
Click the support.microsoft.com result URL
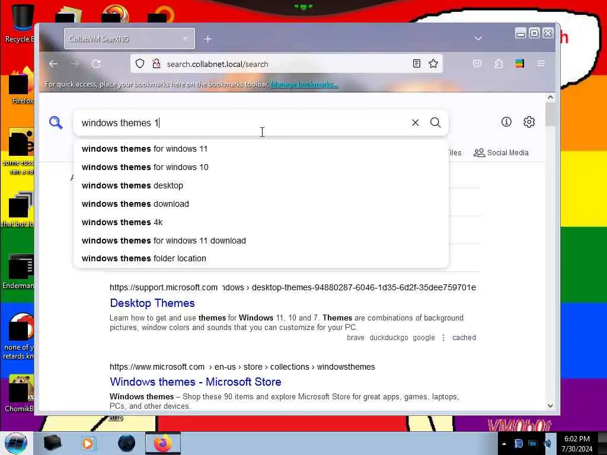pos(293,287)
